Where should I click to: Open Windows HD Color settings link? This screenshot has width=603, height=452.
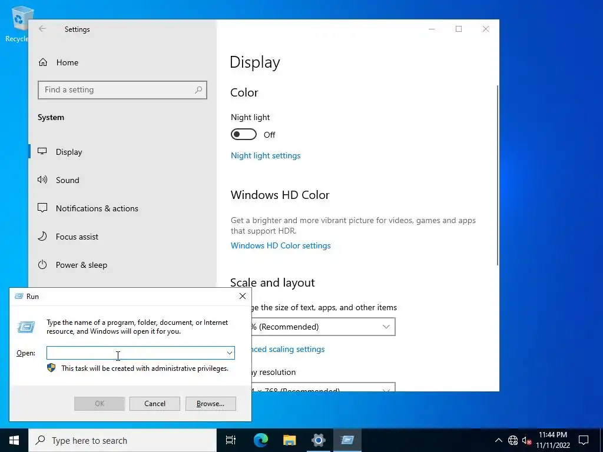pos(281,245)
